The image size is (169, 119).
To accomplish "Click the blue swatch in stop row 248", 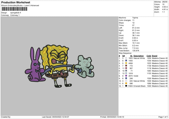I will pos(126,78).
